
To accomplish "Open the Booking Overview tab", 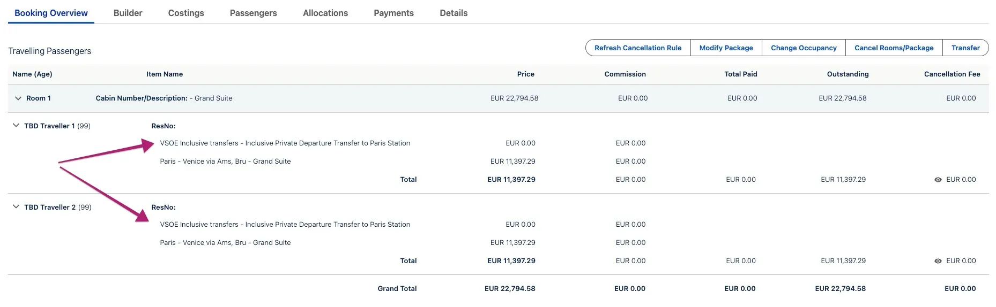I will [x=51, y=13].
